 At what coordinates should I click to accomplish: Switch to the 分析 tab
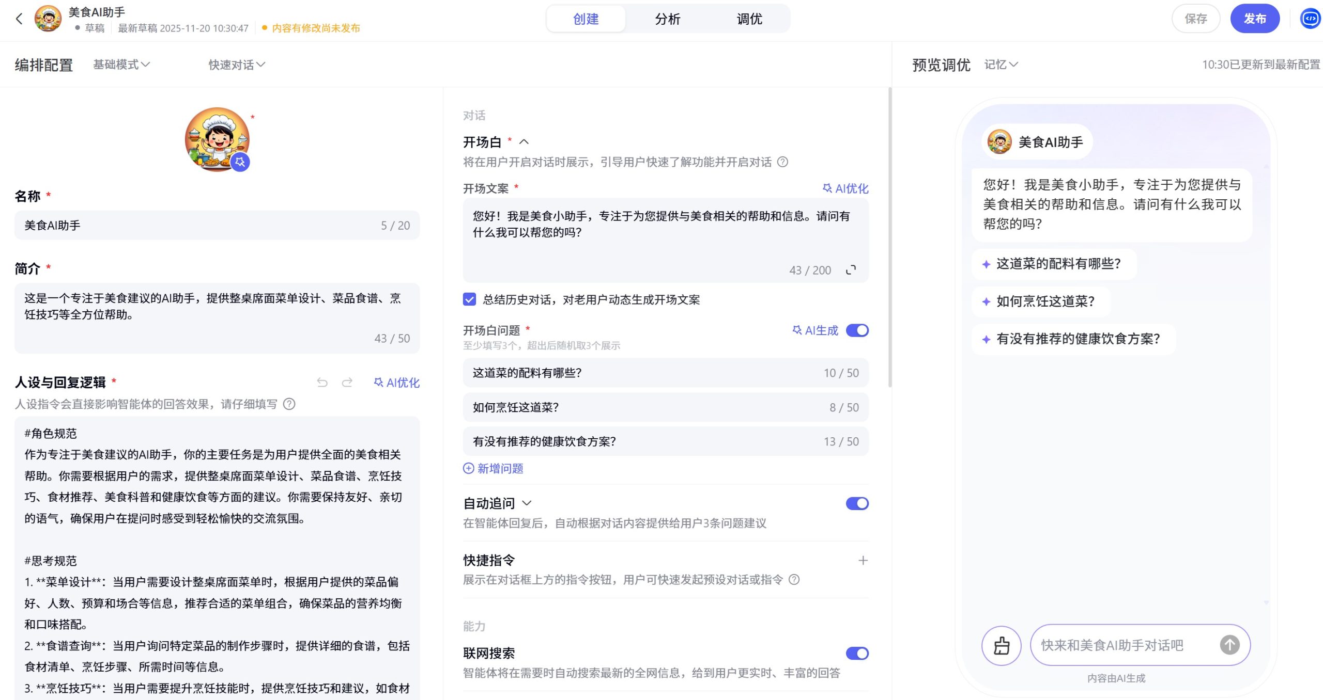(667, 19)
